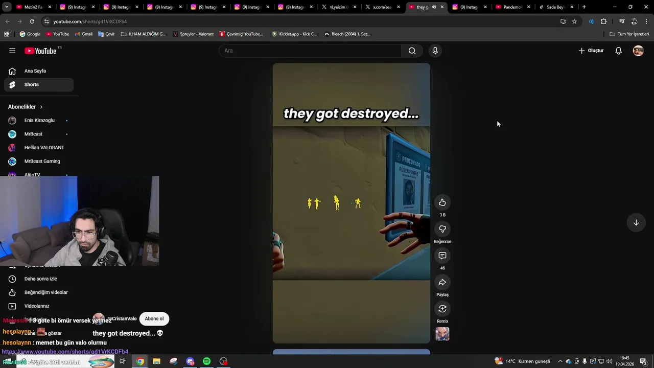View site information icon in address bar
The image size is (654, 368).
click(x=46, y=21)
